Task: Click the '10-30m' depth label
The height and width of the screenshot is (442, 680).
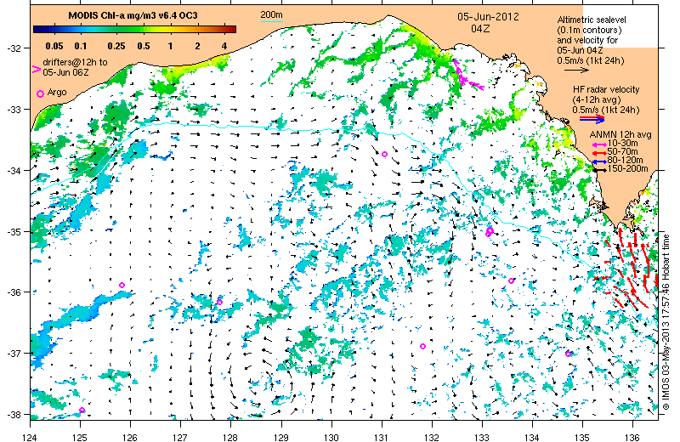Action: [623, 144]
